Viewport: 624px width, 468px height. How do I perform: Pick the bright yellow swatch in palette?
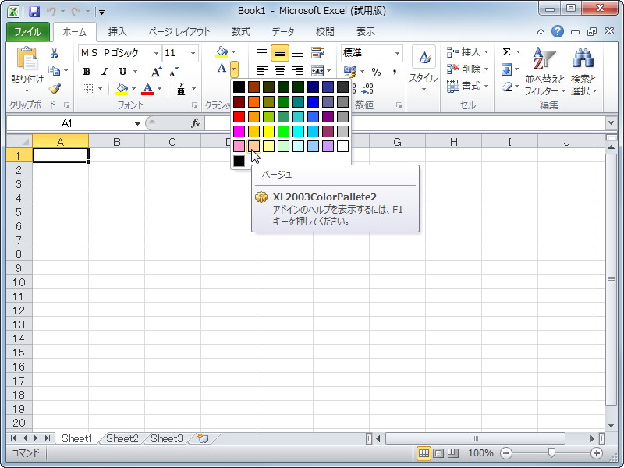(x=268, y=131)
